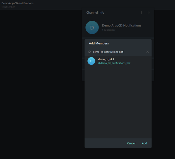Image resolution: width=175 pixels, height=159 pixels.
Task: Select the demo_cd_v1.1 search result name
Action: (106, 59)
